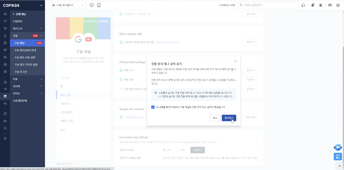The width and height of the screenshot is (344, 170).
Task: Open the promotion megaphone icon in left rail
Action: point(5,89)
